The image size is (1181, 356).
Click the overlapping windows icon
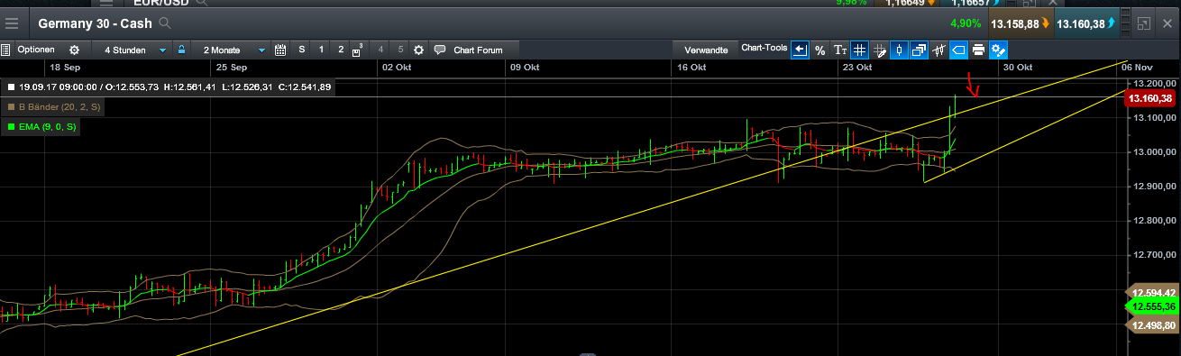[919, 50]
